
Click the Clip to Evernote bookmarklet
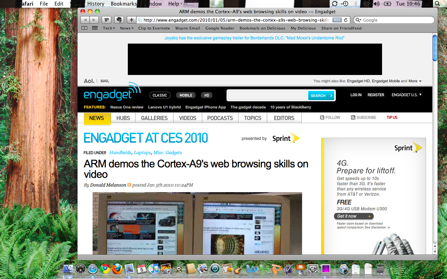[x=154, y=28]
